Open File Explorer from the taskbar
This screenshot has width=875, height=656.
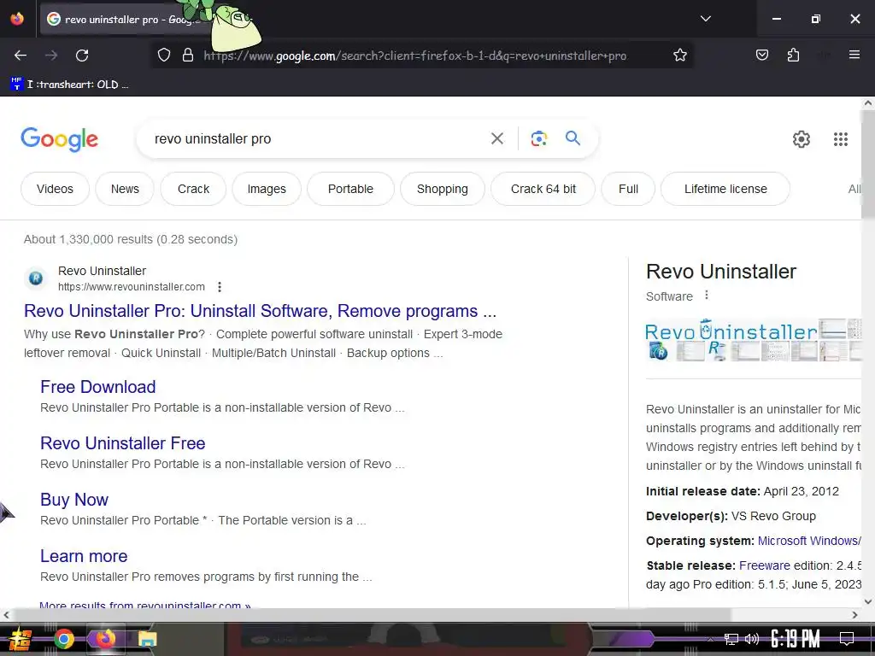[147, 639]
